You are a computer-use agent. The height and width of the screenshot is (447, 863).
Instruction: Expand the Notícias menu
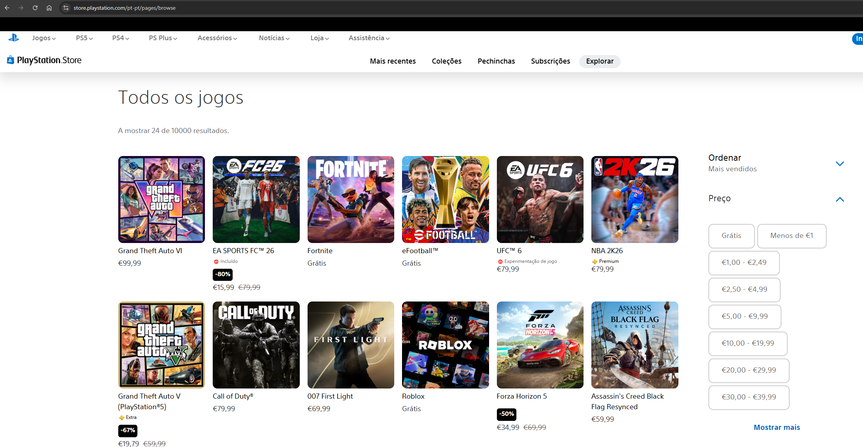click(274, 38)
